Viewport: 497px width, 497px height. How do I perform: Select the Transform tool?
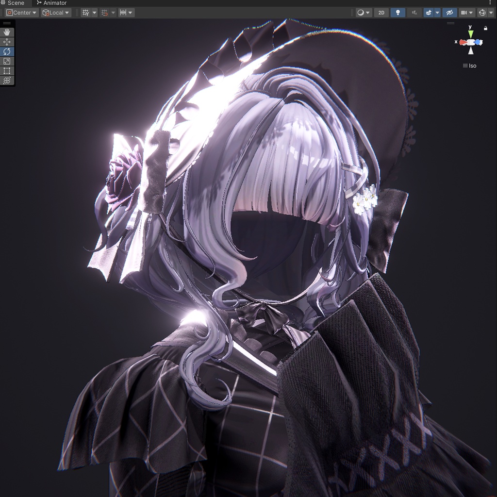click(7, 81)
